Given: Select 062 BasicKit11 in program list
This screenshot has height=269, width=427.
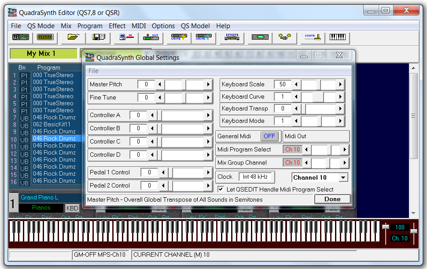Looking at the screenshot, I should click(x=52, y=125).
